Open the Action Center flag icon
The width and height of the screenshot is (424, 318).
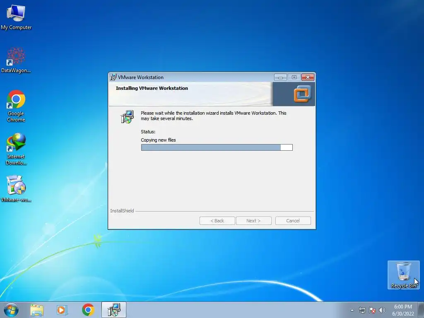(372, 311)
